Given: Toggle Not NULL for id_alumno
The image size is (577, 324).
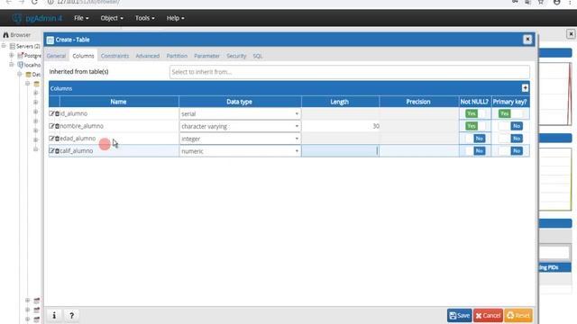Looking at the screenshot, I should 475,114.
